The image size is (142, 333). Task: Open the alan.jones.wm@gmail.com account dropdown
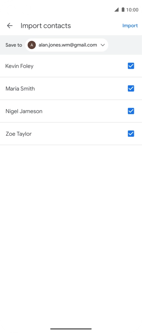coord(67,45)
